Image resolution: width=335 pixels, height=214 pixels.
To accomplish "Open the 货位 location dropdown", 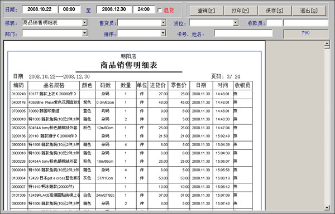I will pos(236,23).
